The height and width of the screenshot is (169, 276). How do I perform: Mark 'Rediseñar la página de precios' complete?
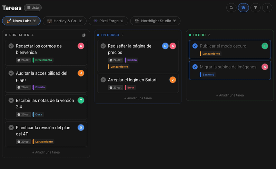103,46
